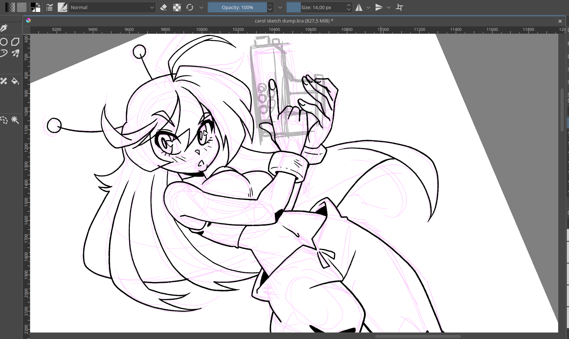Viewport: 569px width, 339px height.
Task: Pick the Contiguous Selection magic wand
Action: [x=15, y=120]
